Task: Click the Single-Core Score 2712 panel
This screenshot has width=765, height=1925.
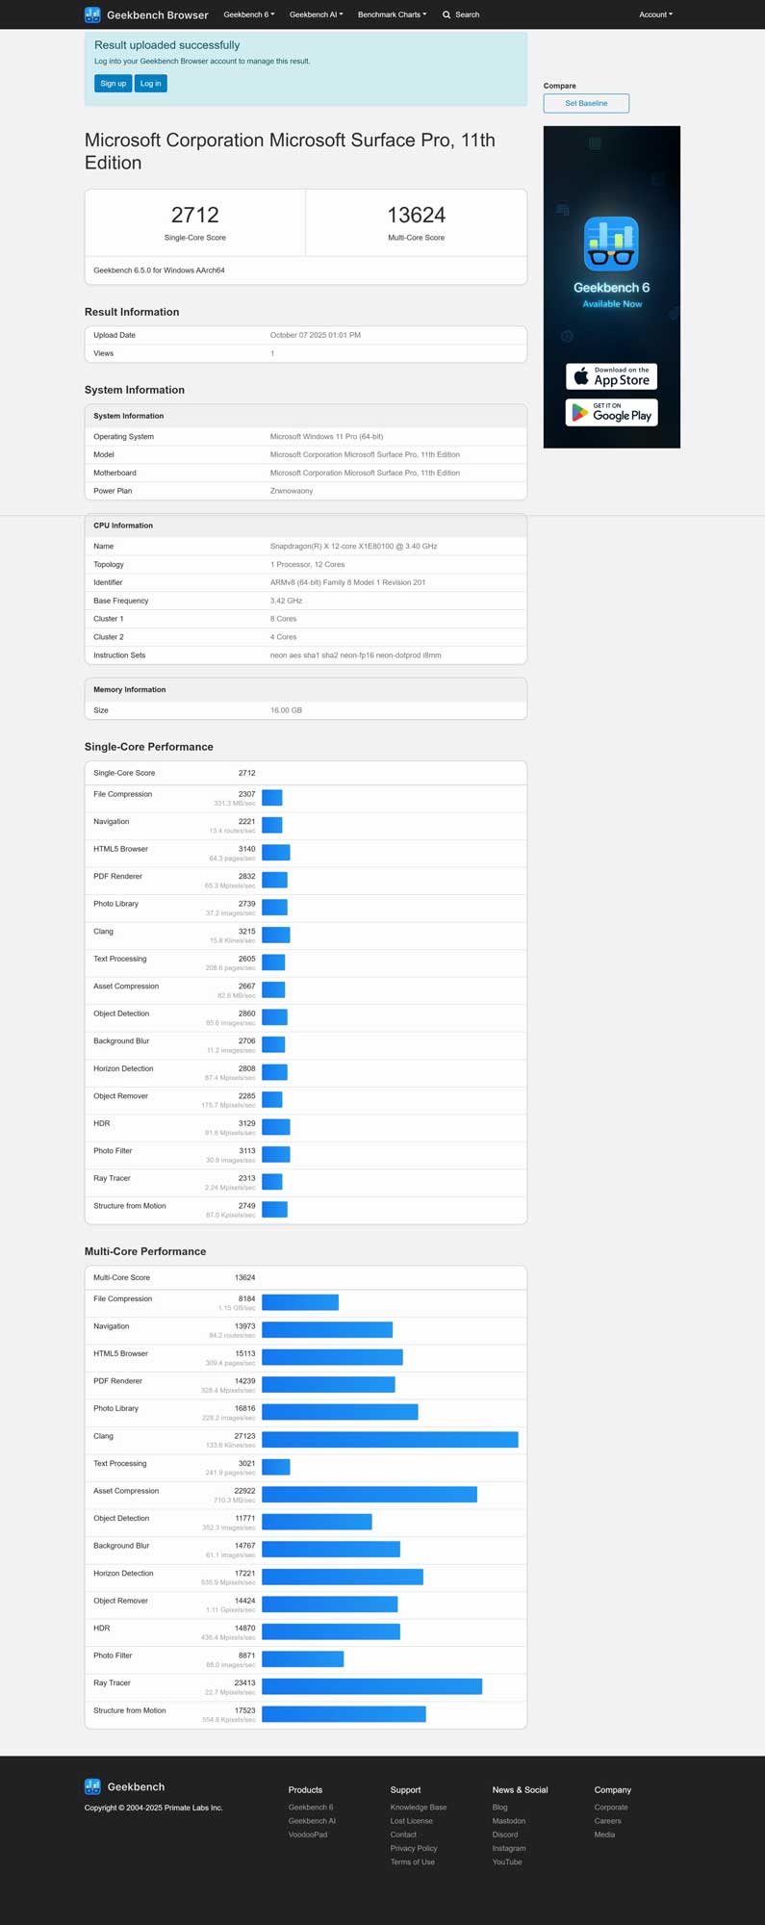Action: (195, 222)
